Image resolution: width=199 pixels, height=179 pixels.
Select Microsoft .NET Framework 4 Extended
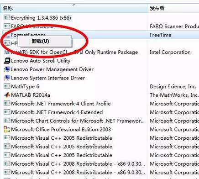tap(57, 112)
